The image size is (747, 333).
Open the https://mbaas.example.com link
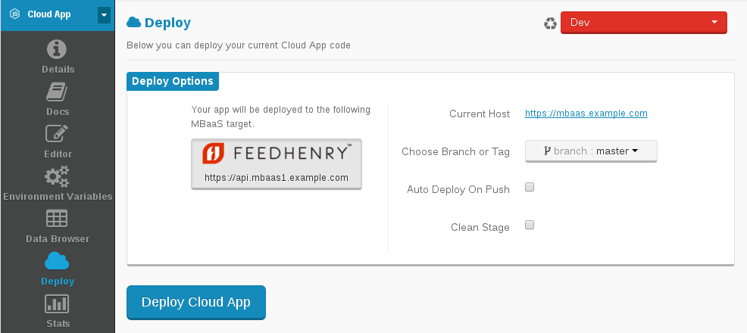coord(586,114)
